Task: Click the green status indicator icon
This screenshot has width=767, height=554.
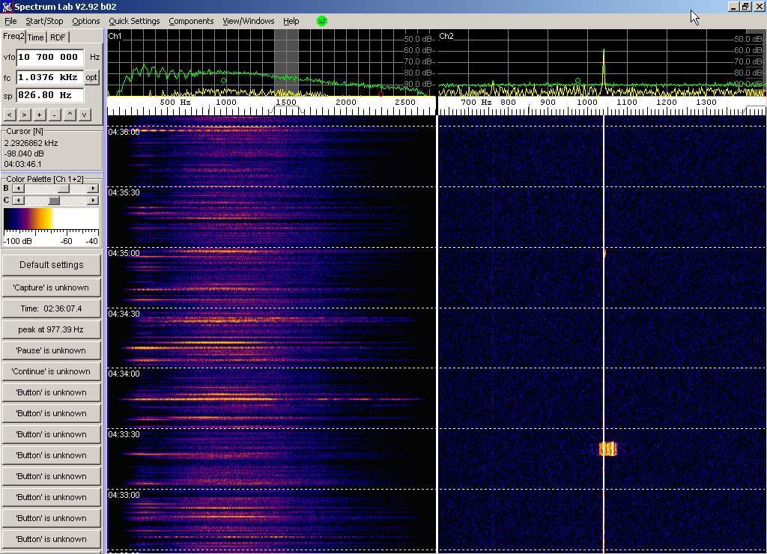Action: 322,21
